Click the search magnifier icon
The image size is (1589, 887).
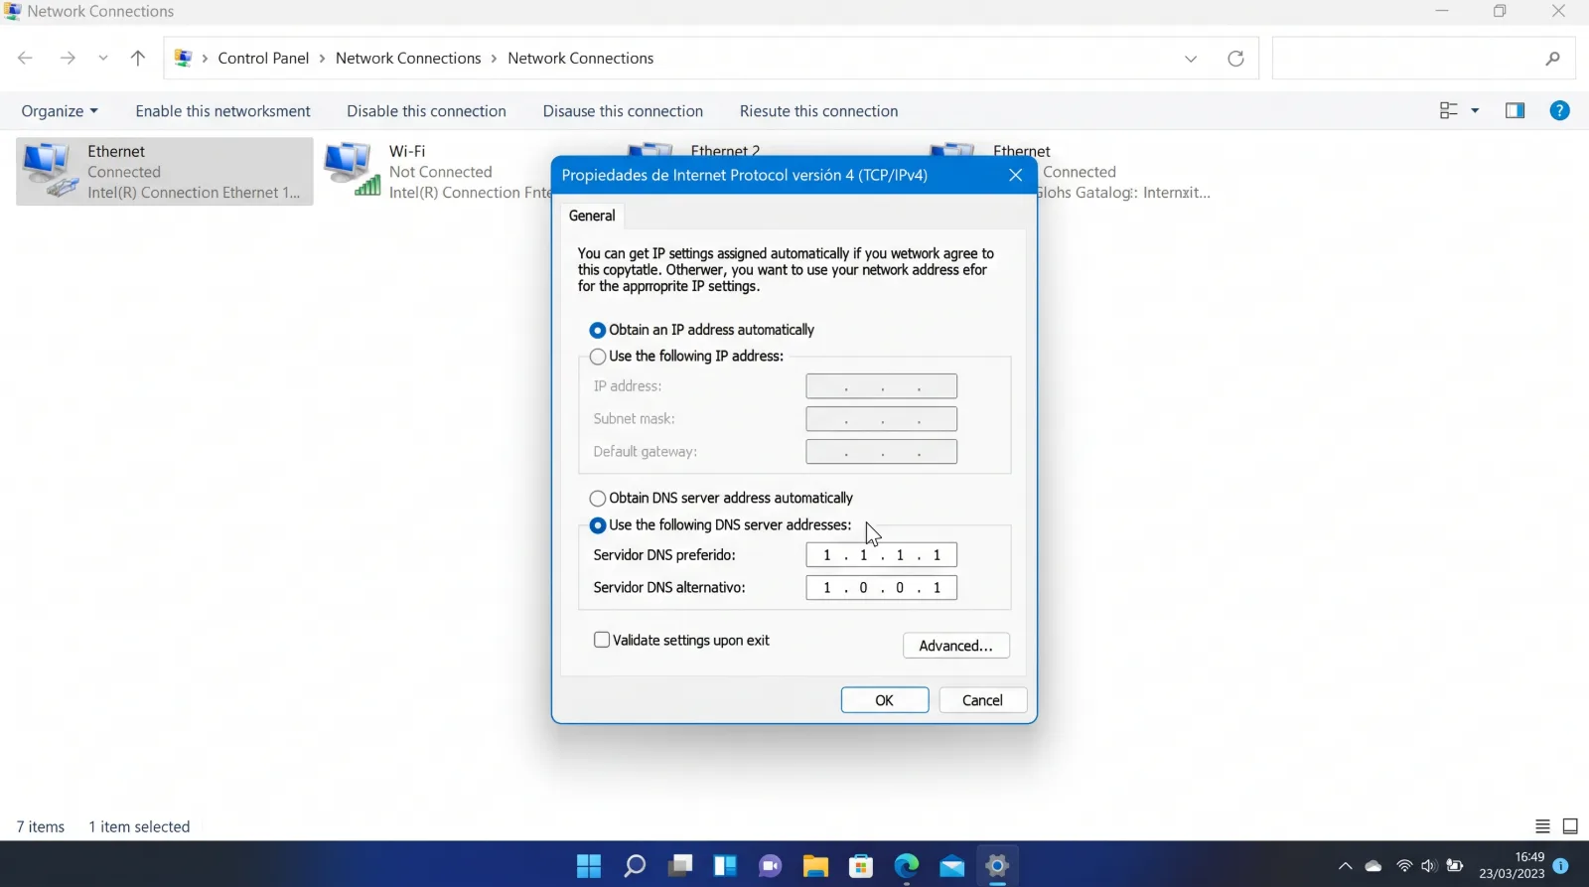[x=1553, y=59]
